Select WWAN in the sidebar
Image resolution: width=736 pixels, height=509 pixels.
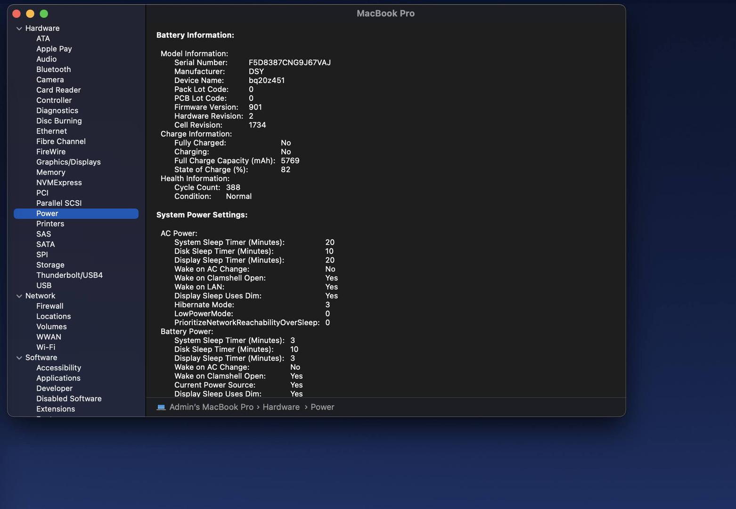(49, 337)
